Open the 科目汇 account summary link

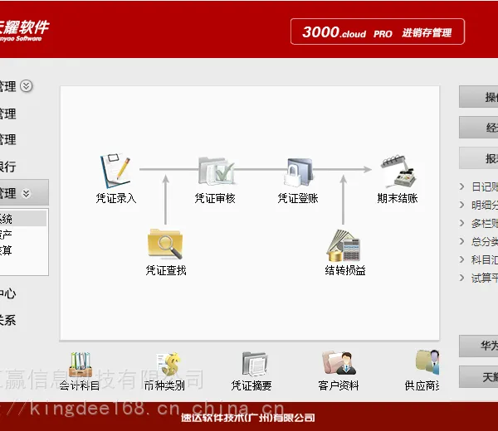click(x=485, y=260)
